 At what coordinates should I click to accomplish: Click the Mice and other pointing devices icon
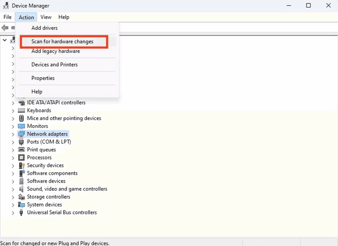tap(21, 118)
